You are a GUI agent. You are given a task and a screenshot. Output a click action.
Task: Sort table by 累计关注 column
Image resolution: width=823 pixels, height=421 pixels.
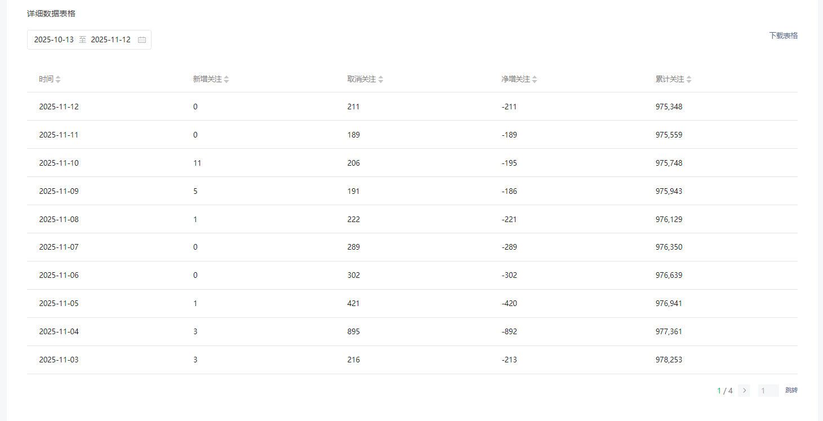point(689,79)
